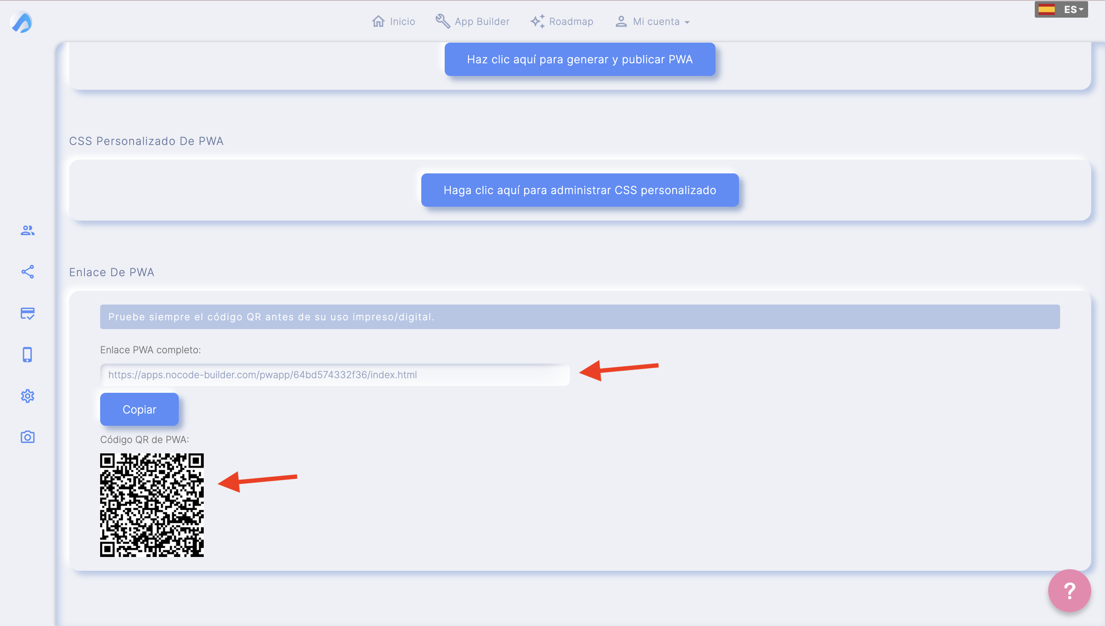Open the share sidebar icon
The width and height of the screenshot is (1105, 626).
pos(28,272)
